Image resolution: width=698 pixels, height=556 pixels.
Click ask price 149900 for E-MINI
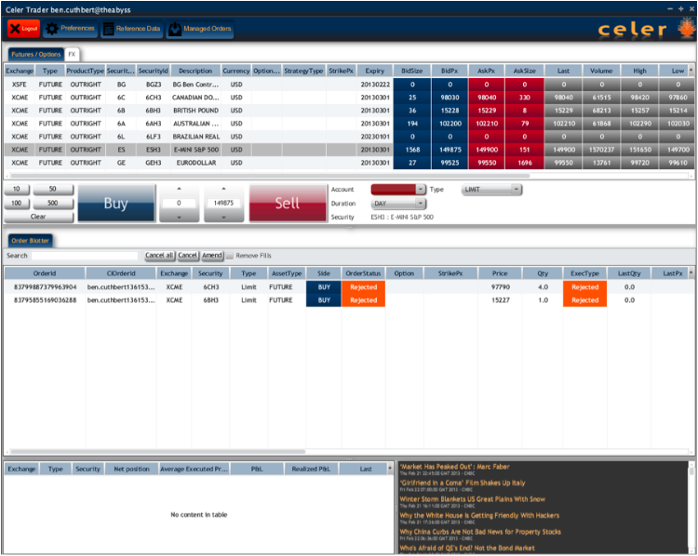point(487,150)
